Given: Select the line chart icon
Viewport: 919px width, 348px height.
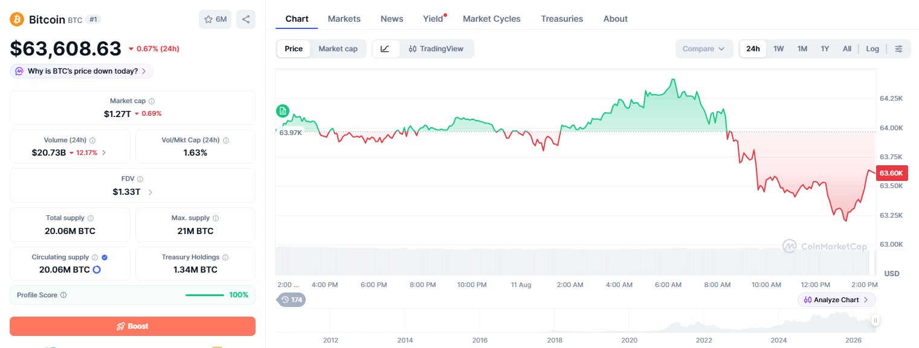Looking at the screenshot, I should tap(385, 49).
